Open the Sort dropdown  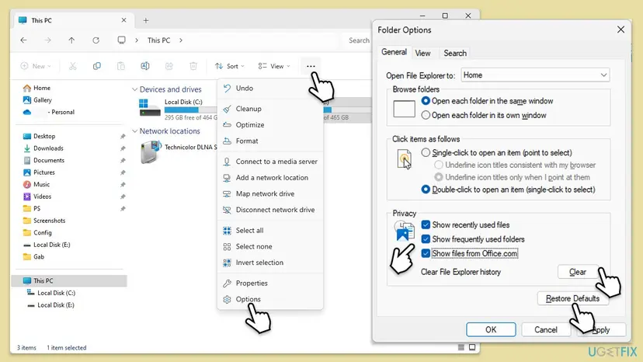click(x=230, y=66)
